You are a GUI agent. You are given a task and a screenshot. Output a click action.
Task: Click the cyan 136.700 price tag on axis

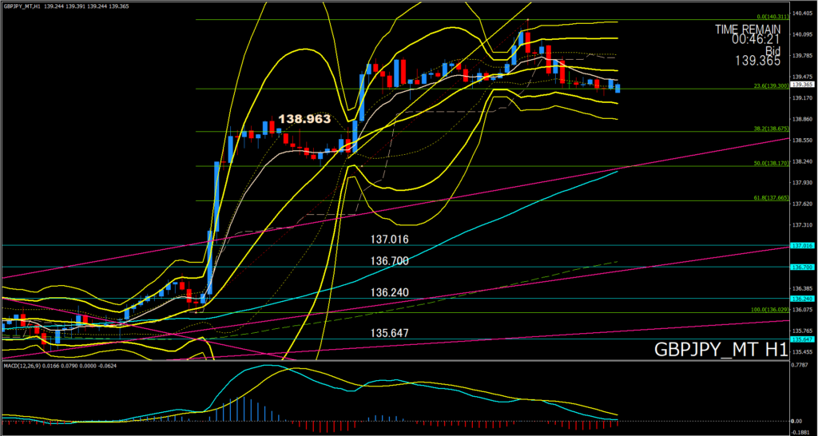pos(803,267)
